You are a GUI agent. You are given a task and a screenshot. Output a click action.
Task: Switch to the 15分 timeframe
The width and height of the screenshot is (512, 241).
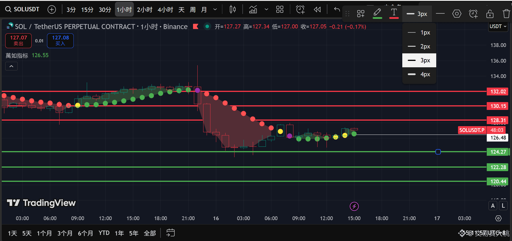87,10
